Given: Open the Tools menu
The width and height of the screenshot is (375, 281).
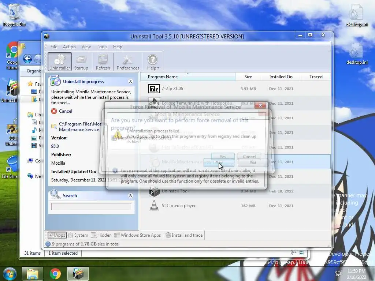Looking at the screenshot, I should point(102,47).
